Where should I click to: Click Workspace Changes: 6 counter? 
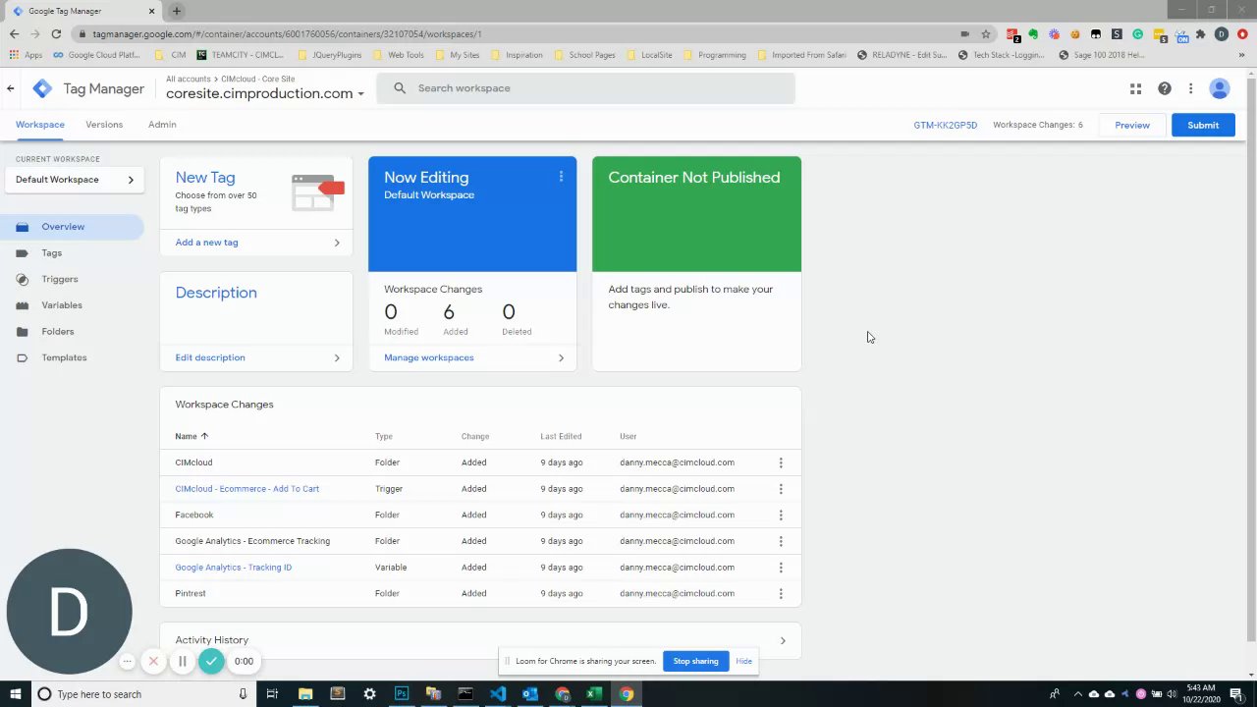[x=1038, y=125]
